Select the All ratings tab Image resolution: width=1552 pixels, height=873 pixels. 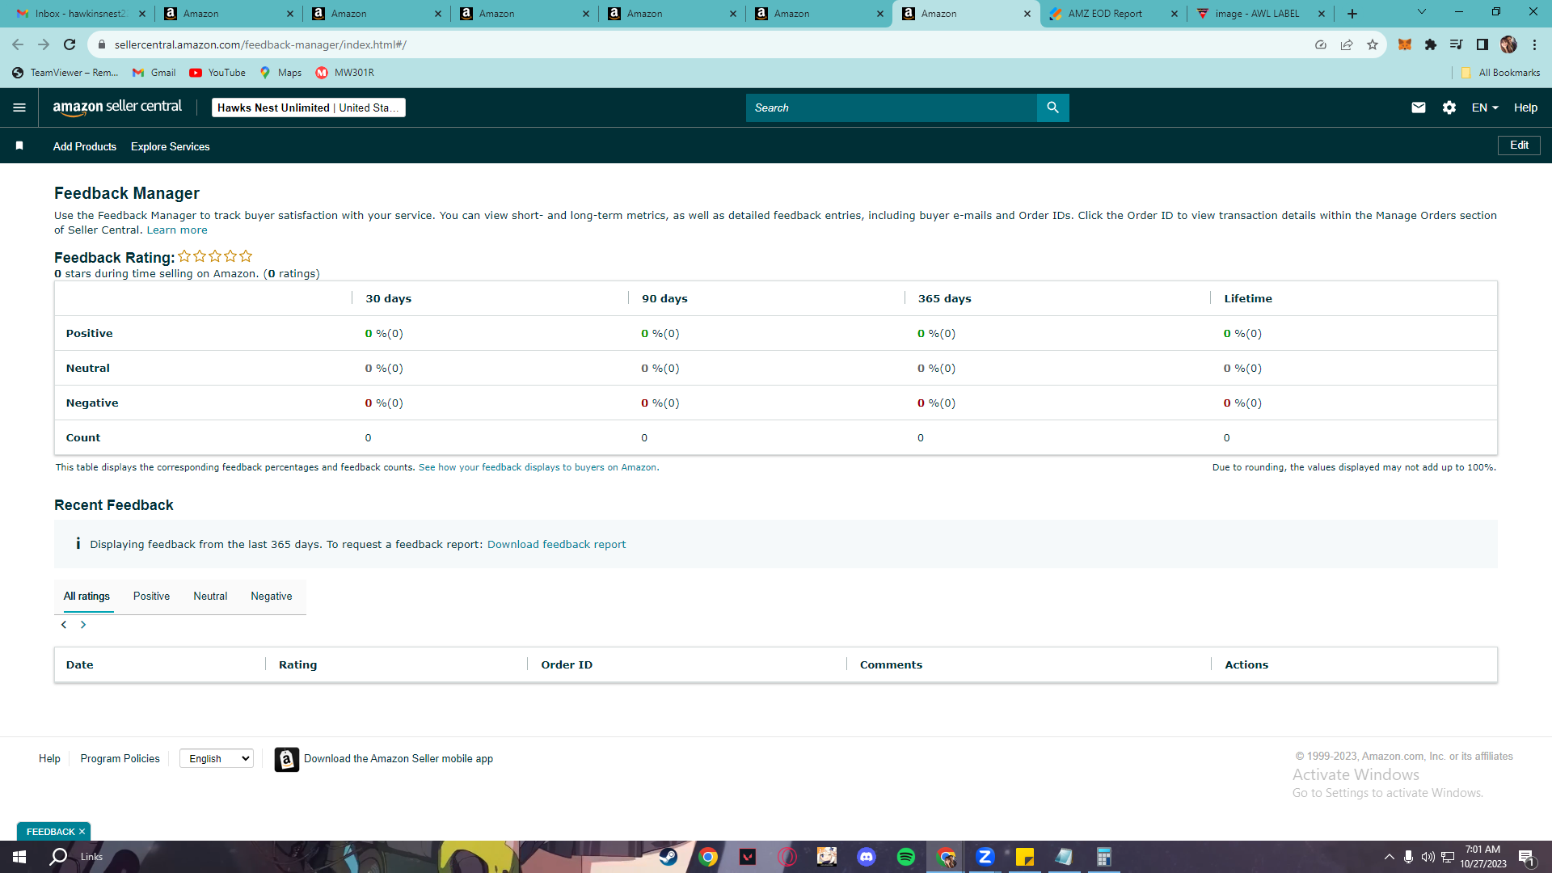point(86,597)
